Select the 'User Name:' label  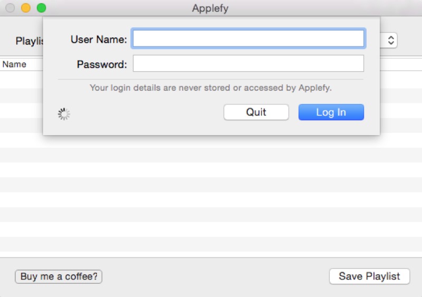pos(98,39)
